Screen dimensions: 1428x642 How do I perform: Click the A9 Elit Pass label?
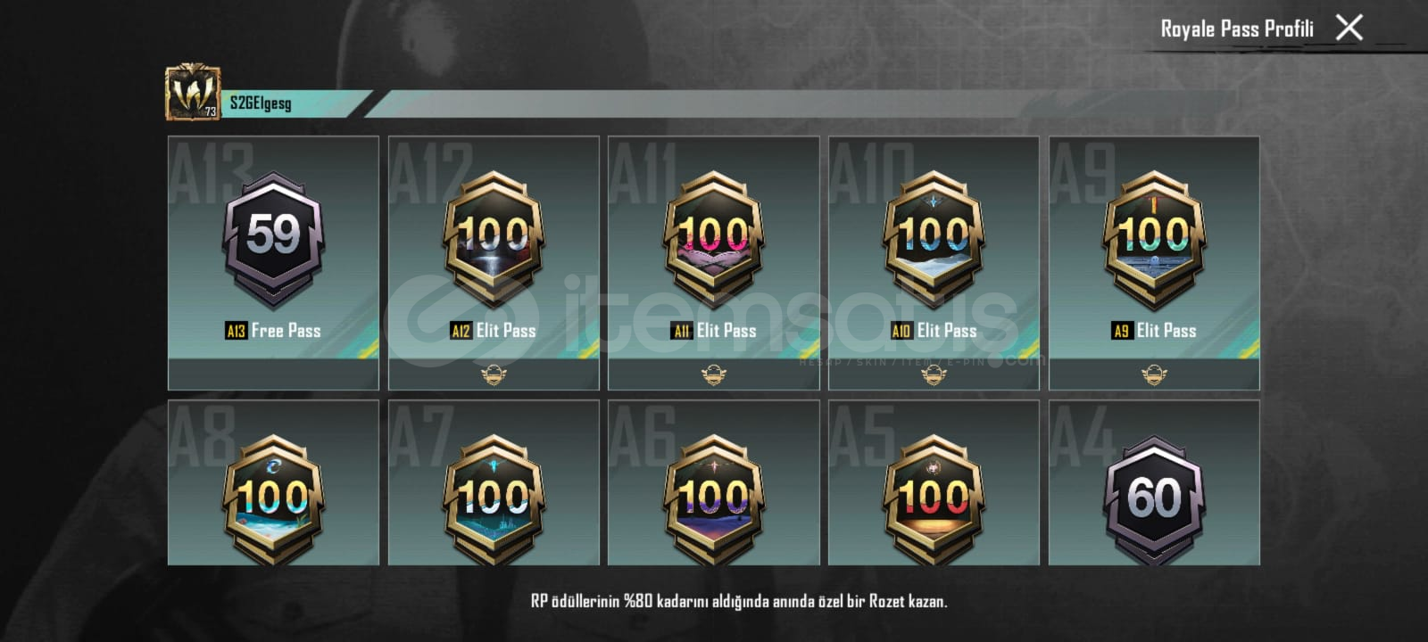point(1154,331)
